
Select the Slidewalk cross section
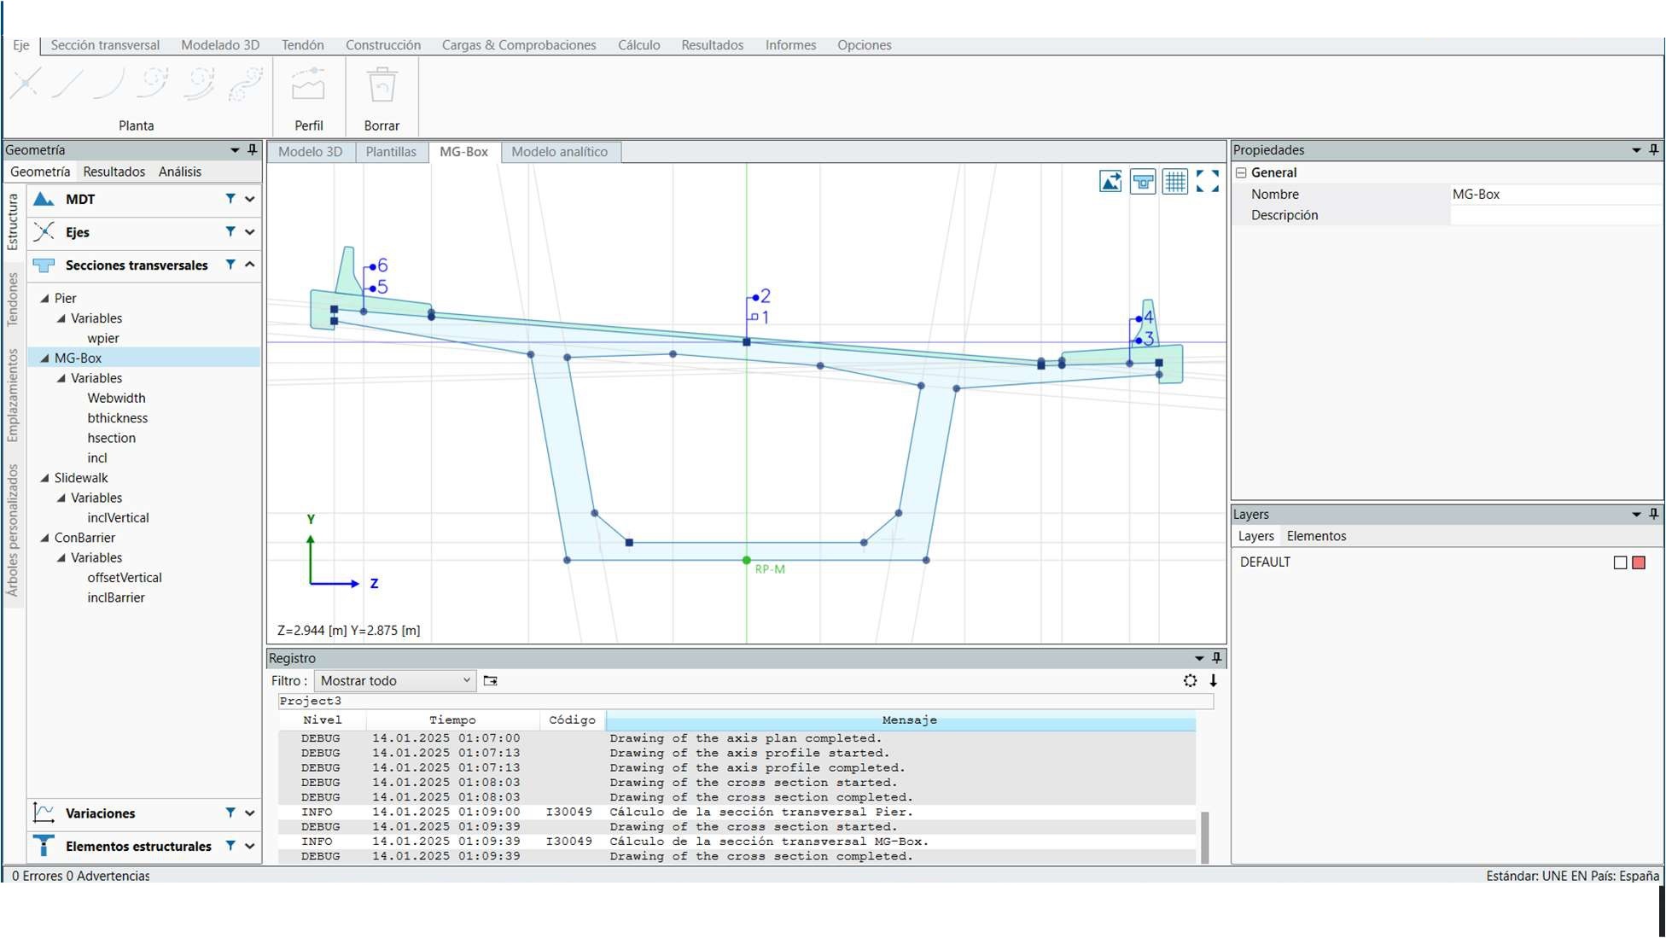click(81, 478)
